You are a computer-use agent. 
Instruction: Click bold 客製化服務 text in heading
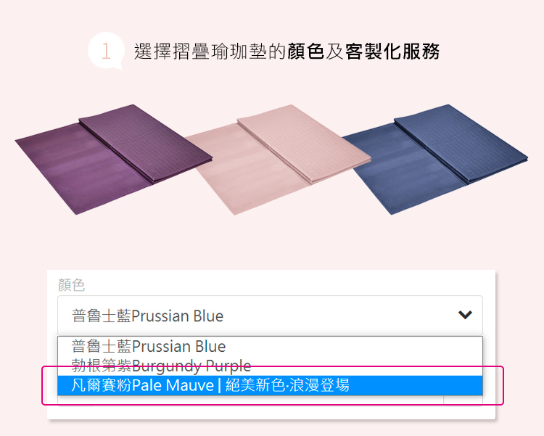pos(392,52)
